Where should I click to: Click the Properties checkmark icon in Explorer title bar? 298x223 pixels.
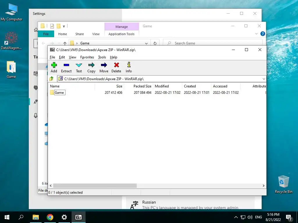[52, 26]
